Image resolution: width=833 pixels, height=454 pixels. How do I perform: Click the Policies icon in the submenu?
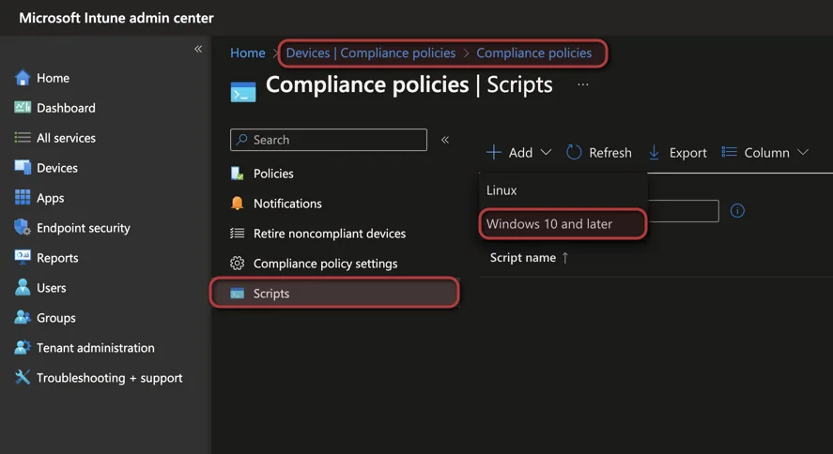tap(237, 174)
